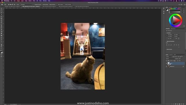Toggle the width-height link constraint icon
The image size is (186, 105).
point(167,36)
